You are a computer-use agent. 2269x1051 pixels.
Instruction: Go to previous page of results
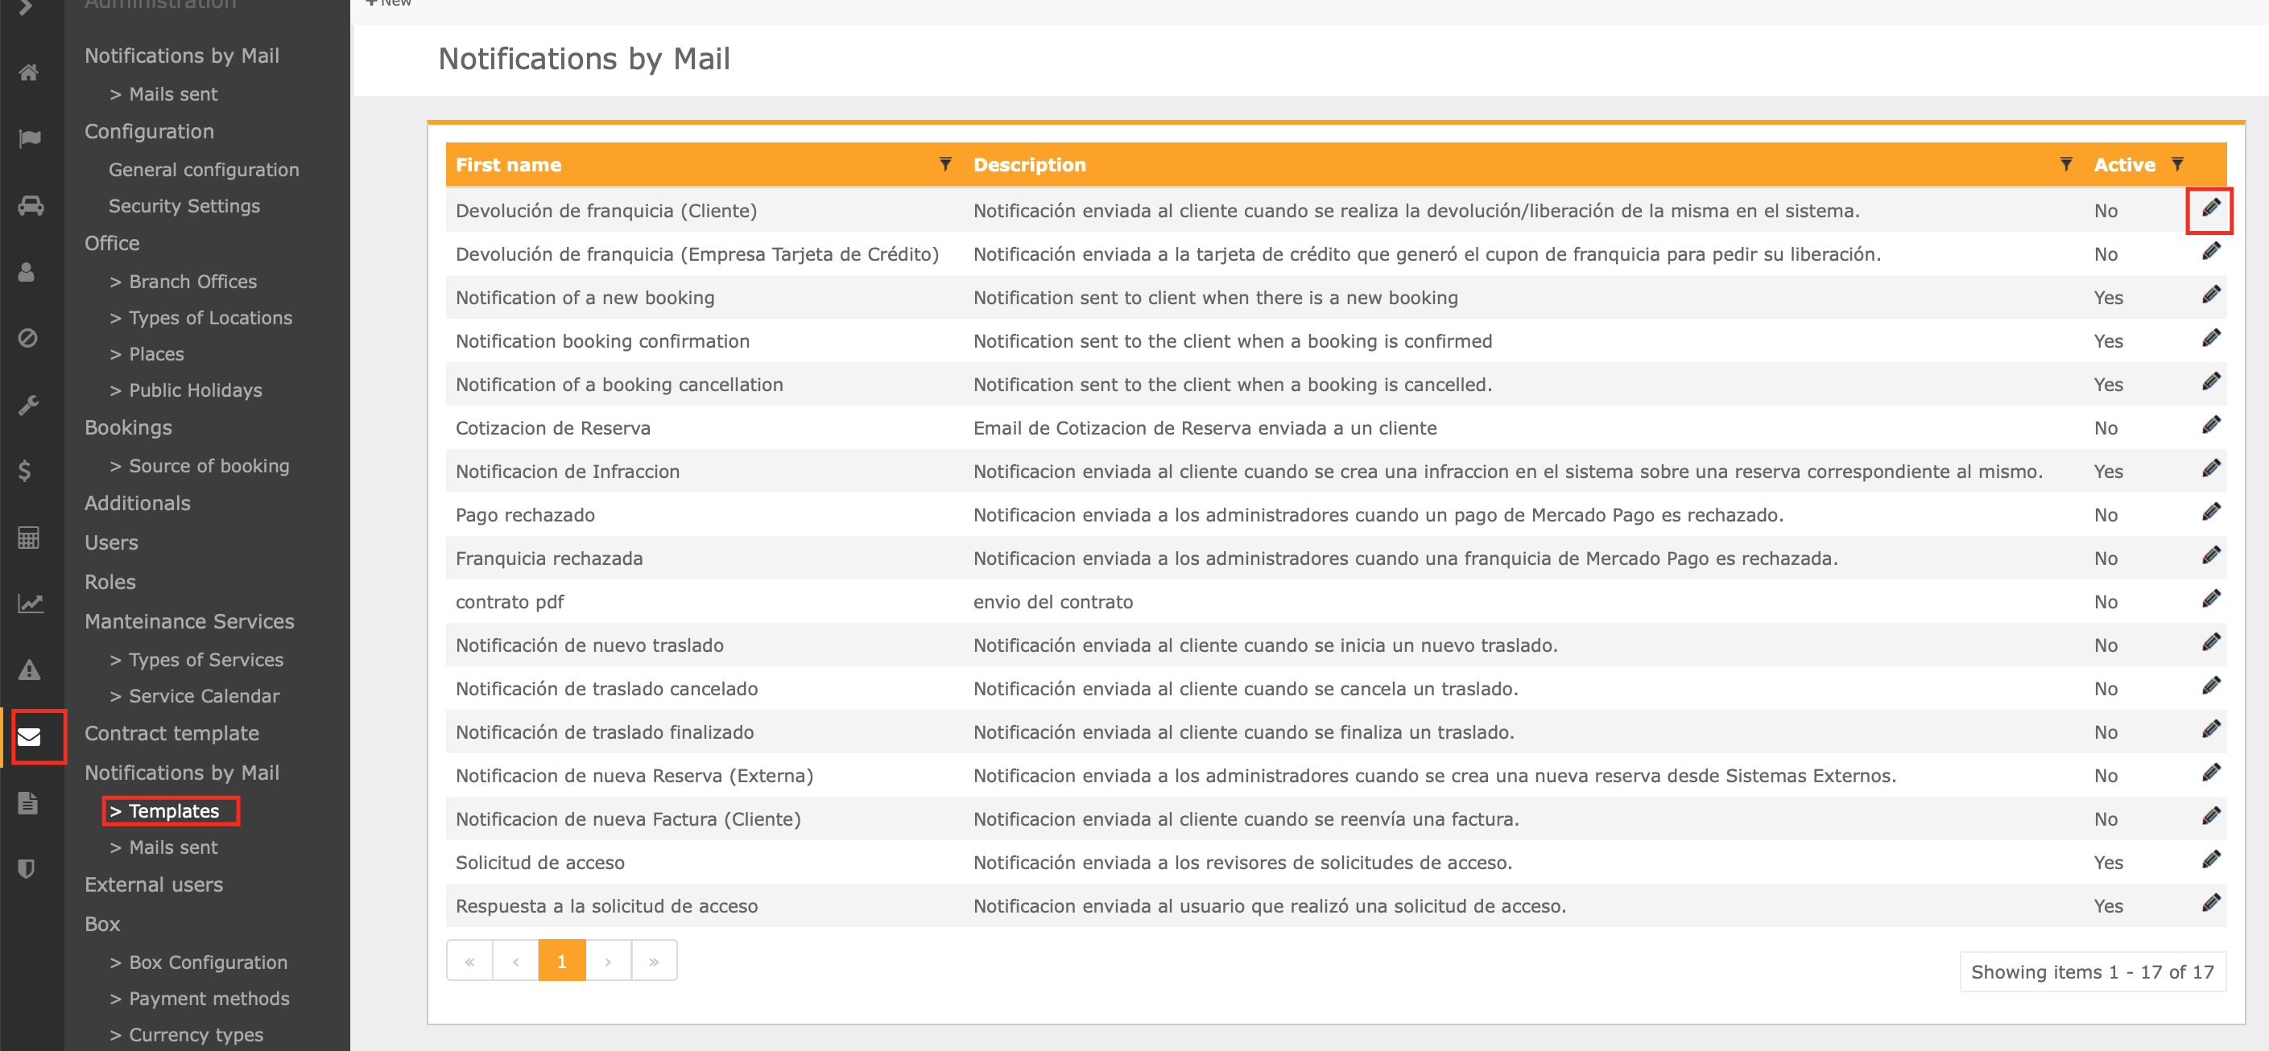(x=515, y=961)
